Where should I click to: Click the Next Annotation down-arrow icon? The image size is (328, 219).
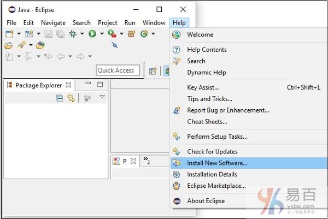tap(9, 56)
